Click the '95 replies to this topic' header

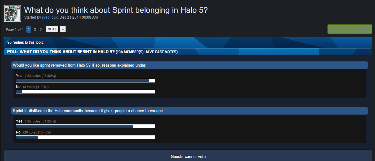(25, 42)
